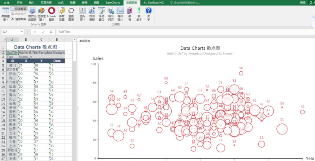Click the formula bar containing SubTitle
This screenshot has width=315, height=161.
185,32
